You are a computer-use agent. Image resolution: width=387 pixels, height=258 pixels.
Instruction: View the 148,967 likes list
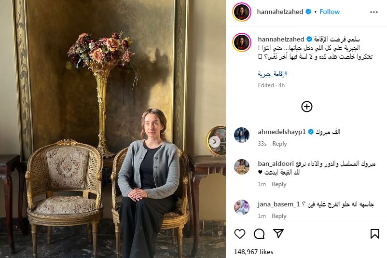[253, 252]
